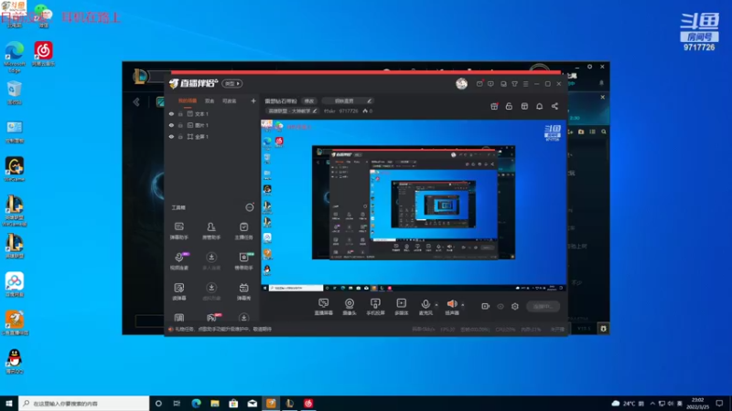Viewport: 732px width, 411px height.
Task: Toggle the lock icon above preview
Action: click(509, 106)
